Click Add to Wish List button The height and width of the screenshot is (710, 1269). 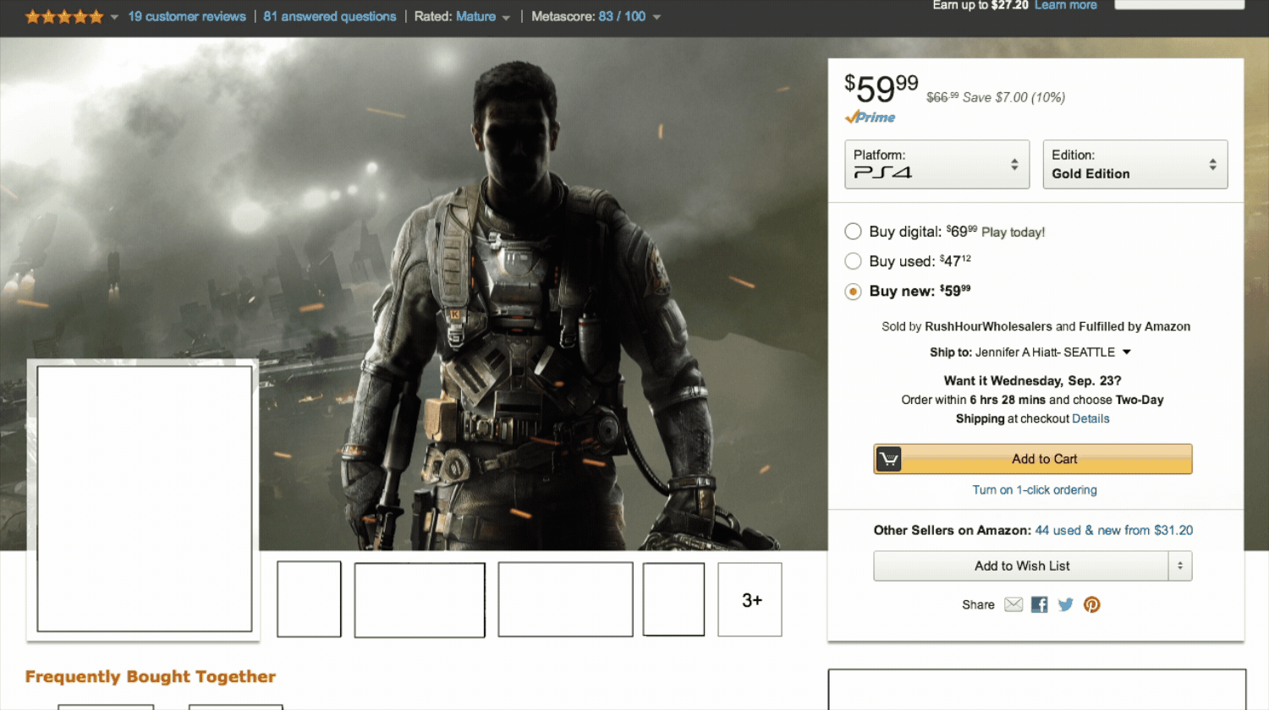tap(1021, 566)
